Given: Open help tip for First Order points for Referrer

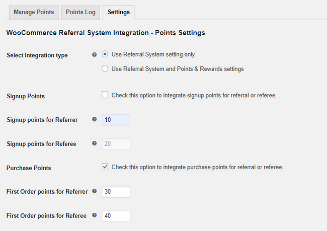Looking at the screenshot, I should point(94,191).
